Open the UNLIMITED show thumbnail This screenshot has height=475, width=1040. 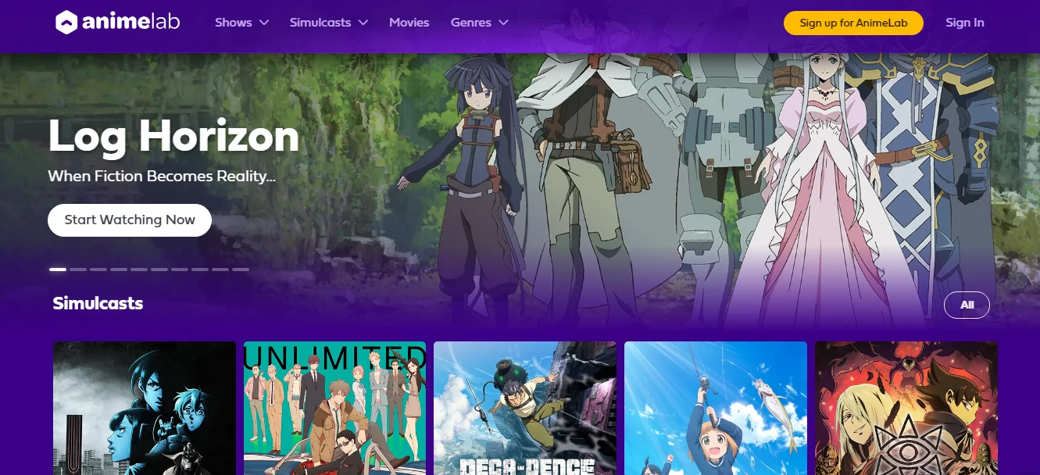tap(334, 408)
